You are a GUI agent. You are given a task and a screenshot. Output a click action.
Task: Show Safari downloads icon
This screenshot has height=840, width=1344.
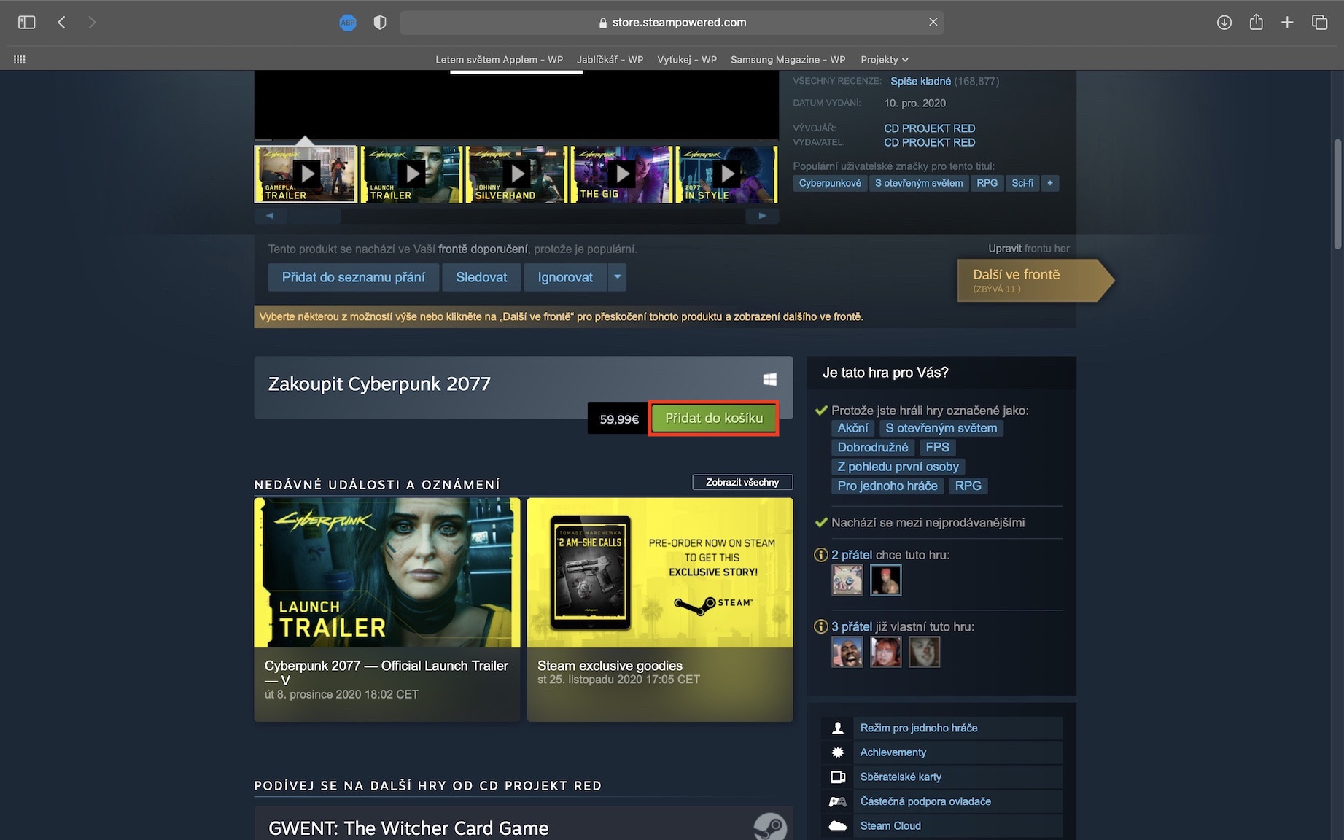coord(1224,23)
